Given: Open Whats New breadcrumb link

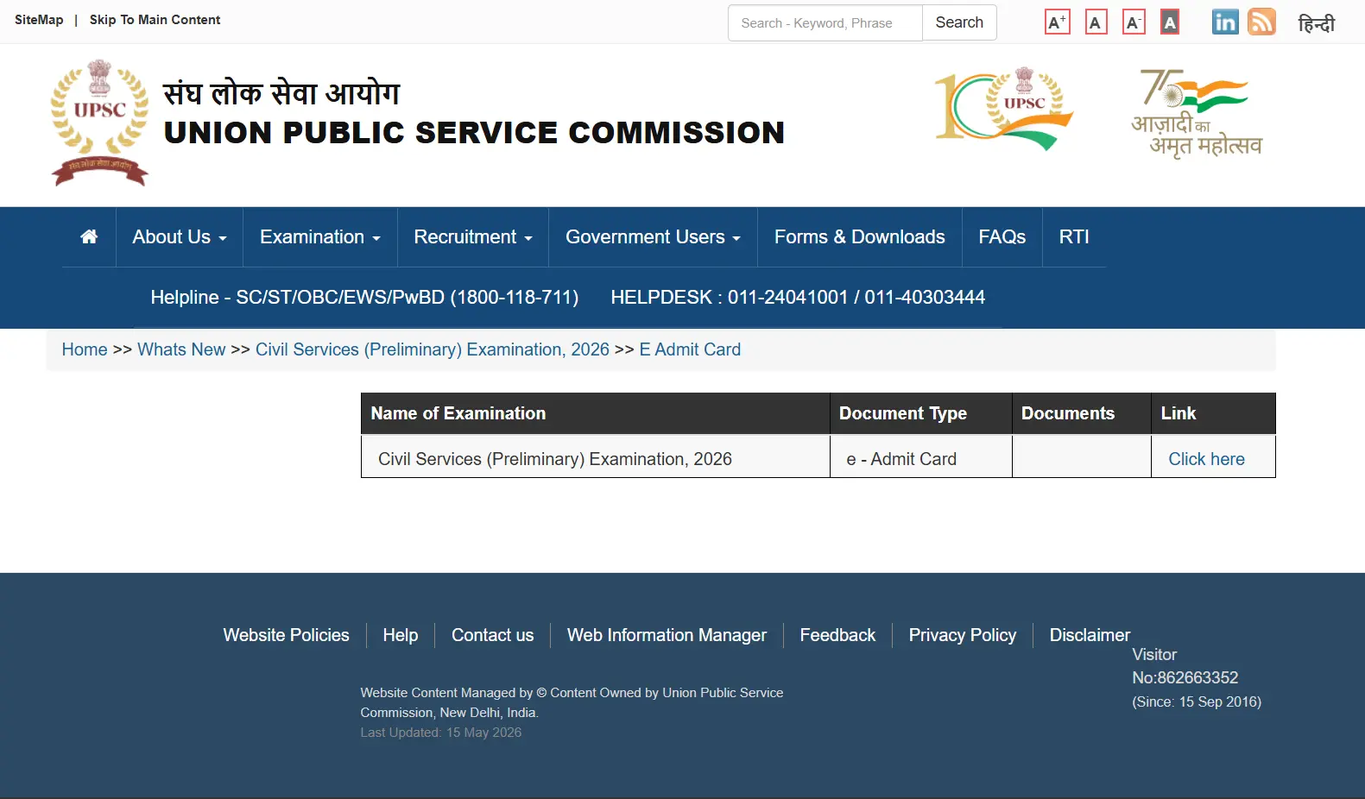Looking at the screenshot, I should [181, 349].
